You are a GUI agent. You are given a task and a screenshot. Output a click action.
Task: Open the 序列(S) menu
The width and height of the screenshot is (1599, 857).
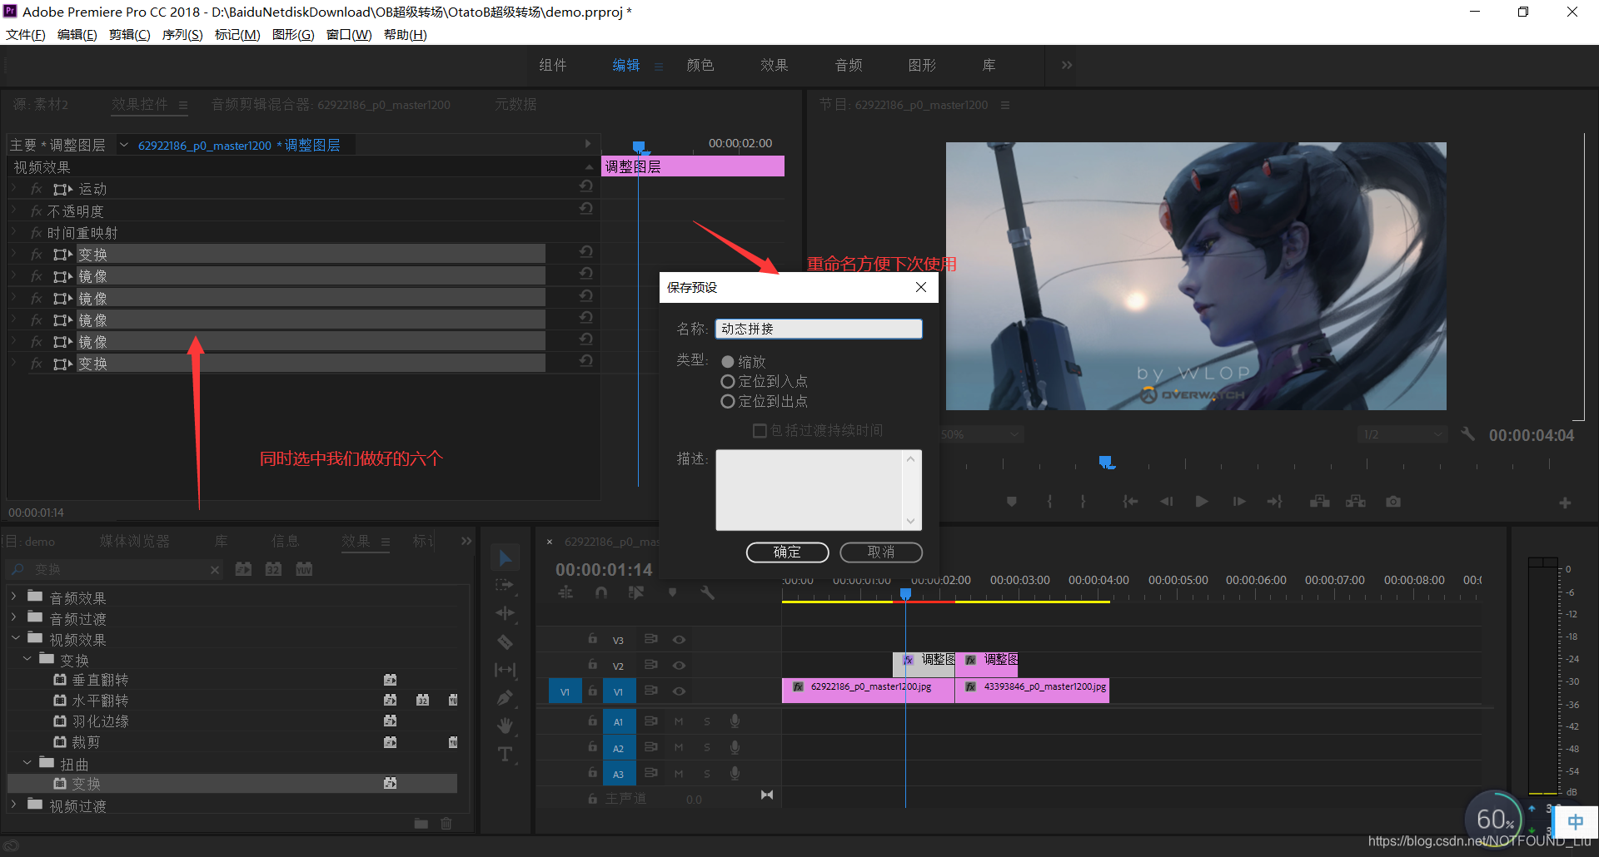click(182, 35)
